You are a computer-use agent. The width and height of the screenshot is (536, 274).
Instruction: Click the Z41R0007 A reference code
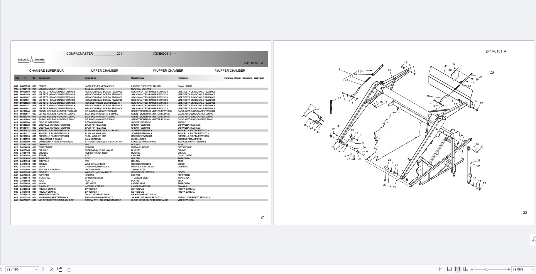(x=253, y=63)
